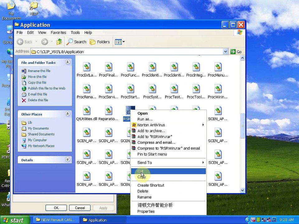299x224 pixels.
Task: Select the ProcServi... file icon
Action: [108, 89]
